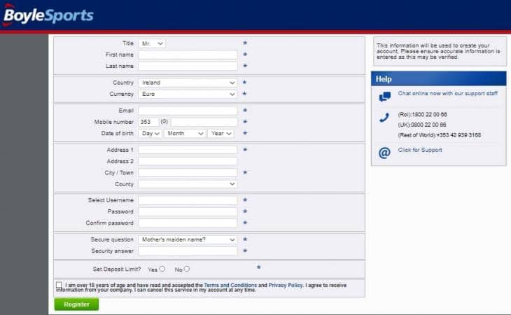Click the @ support icon
The width and height of the screenshot is (511, 315).
(x=384, y=153)
